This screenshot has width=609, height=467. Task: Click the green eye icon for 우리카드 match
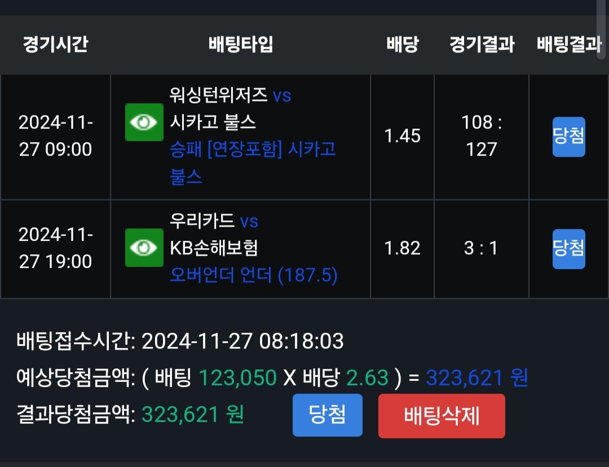tap(144, 248)
